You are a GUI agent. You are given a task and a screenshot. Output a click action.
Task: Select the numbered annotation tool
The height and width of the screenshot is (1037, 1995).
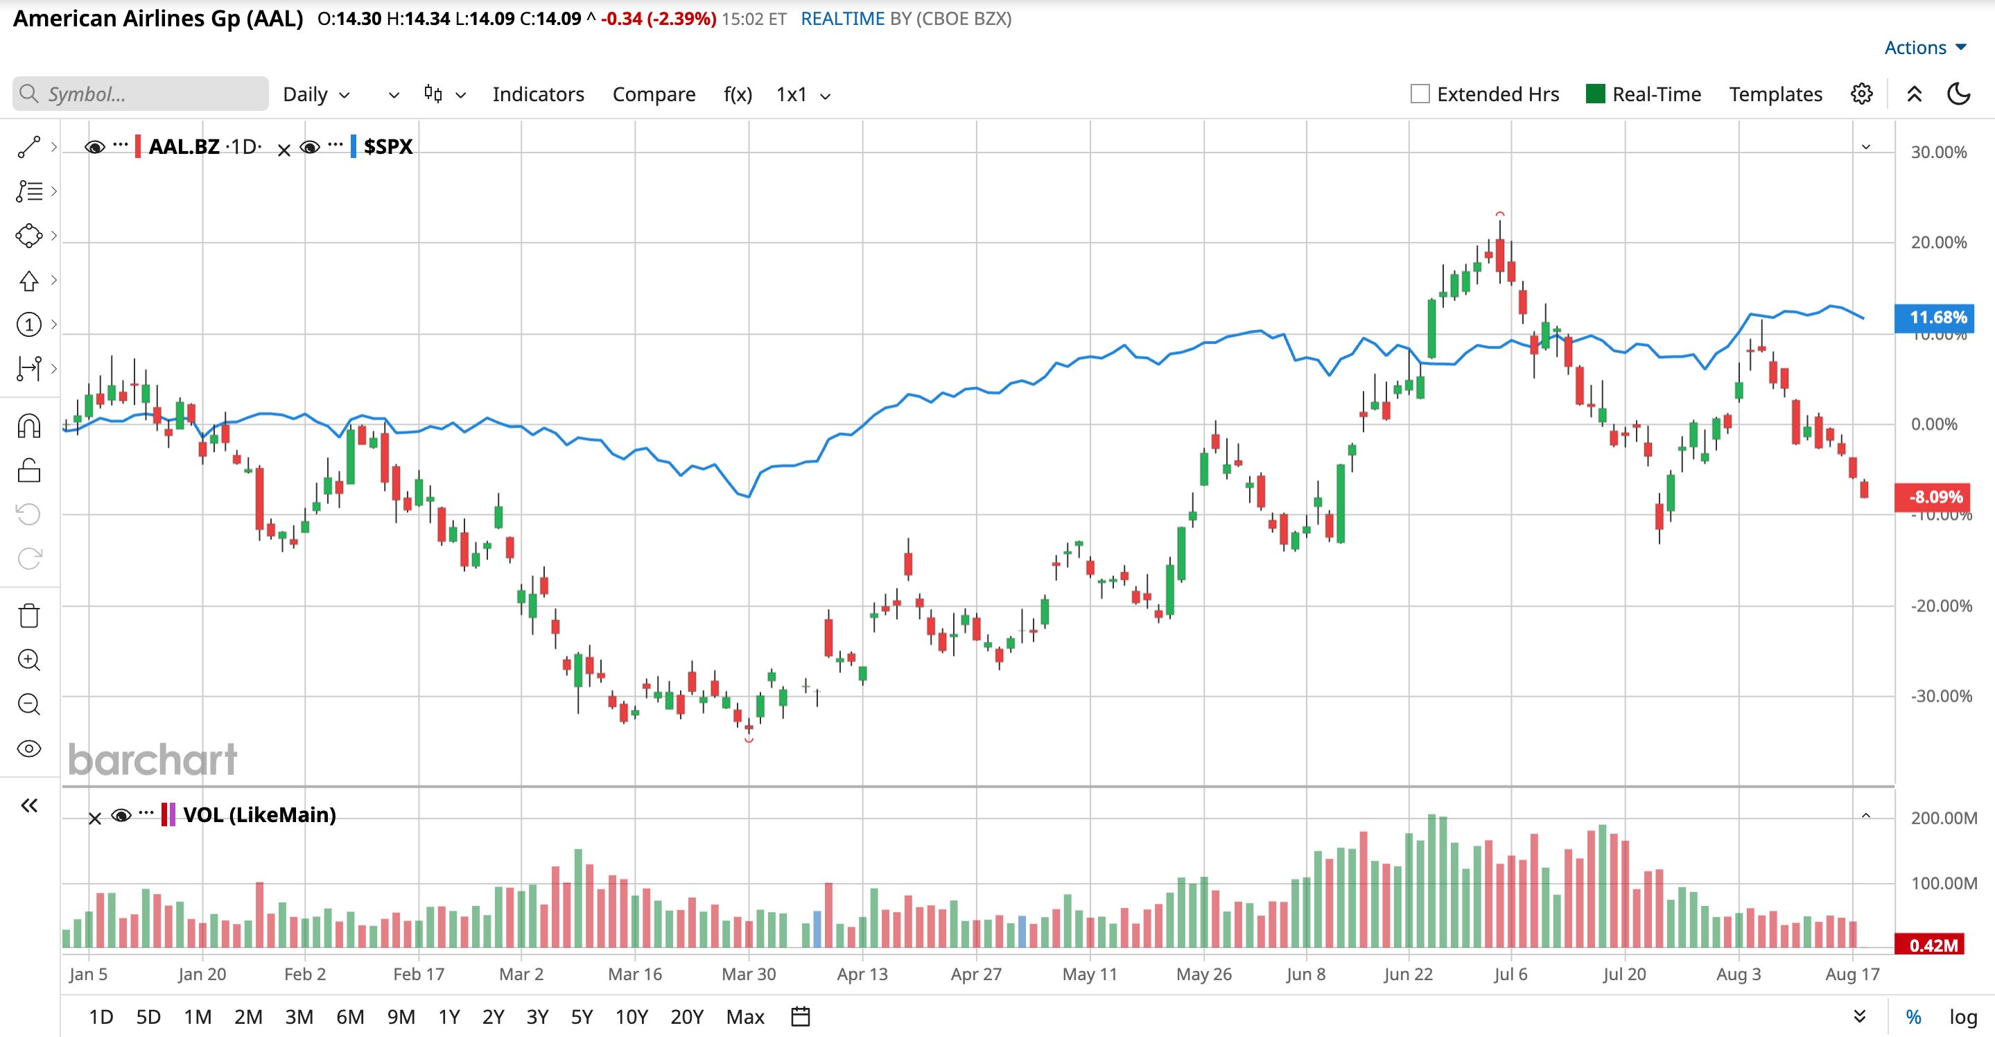click(x=28, y=324)
